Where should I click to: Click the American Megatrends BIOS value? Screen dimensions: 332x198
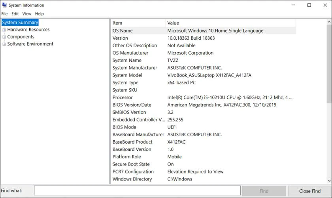pyautogui.click(x=222, y=105)
